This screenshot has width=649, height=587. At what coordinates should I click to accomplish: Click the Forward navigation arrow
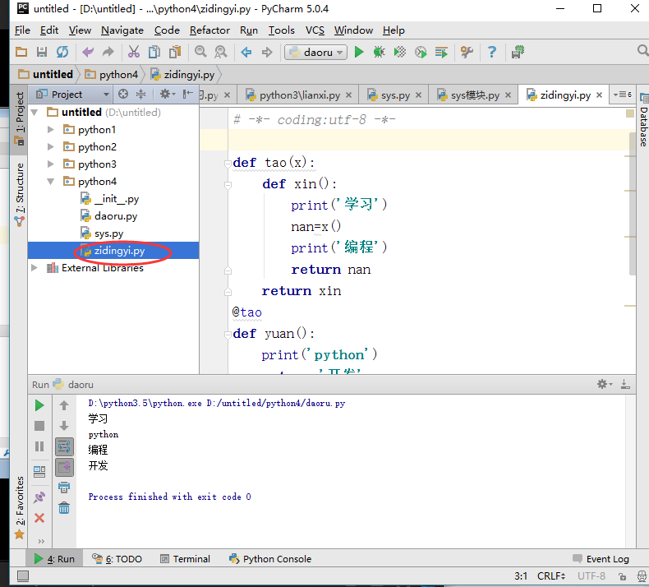[267, 52]
